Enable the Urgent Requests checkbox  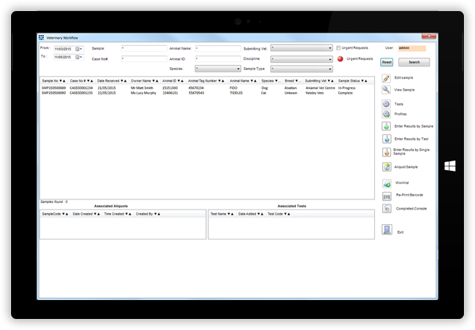(338, 48)
